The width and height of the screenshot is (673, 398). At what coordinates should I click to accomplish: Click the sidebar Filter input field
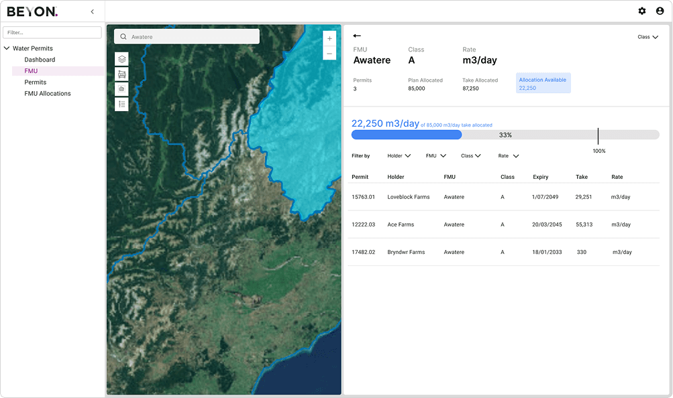[x=52, y=33]
